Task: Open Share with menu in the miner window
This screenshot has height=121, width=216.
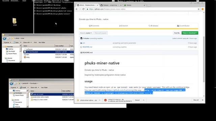Action: point(27,42)
